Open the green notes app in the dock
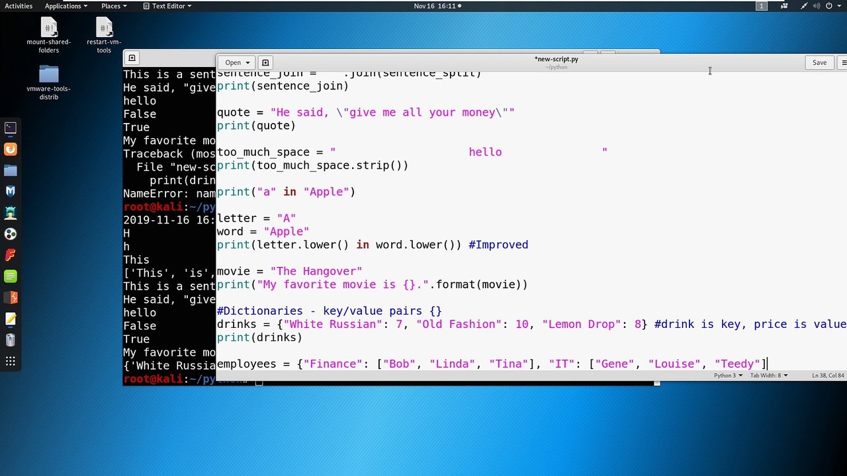Screen dimensions: 847x476 (x=10, y=276)
